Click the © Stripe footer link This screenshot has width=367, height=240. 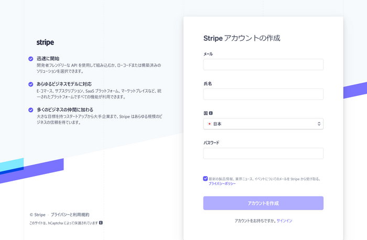coord(38,215)
